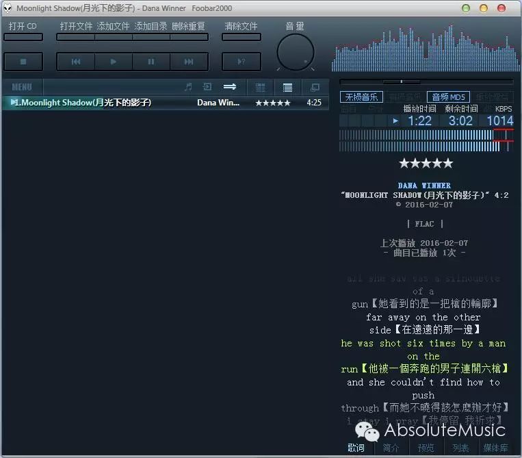
Task: Play a random track with the 'play ?' button
Action: pos(242,62)
